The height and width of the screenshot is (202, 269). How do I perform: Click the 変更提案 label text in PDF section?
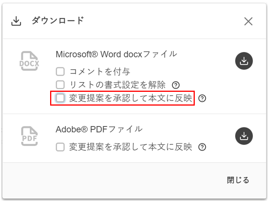[x=130, y=147]
